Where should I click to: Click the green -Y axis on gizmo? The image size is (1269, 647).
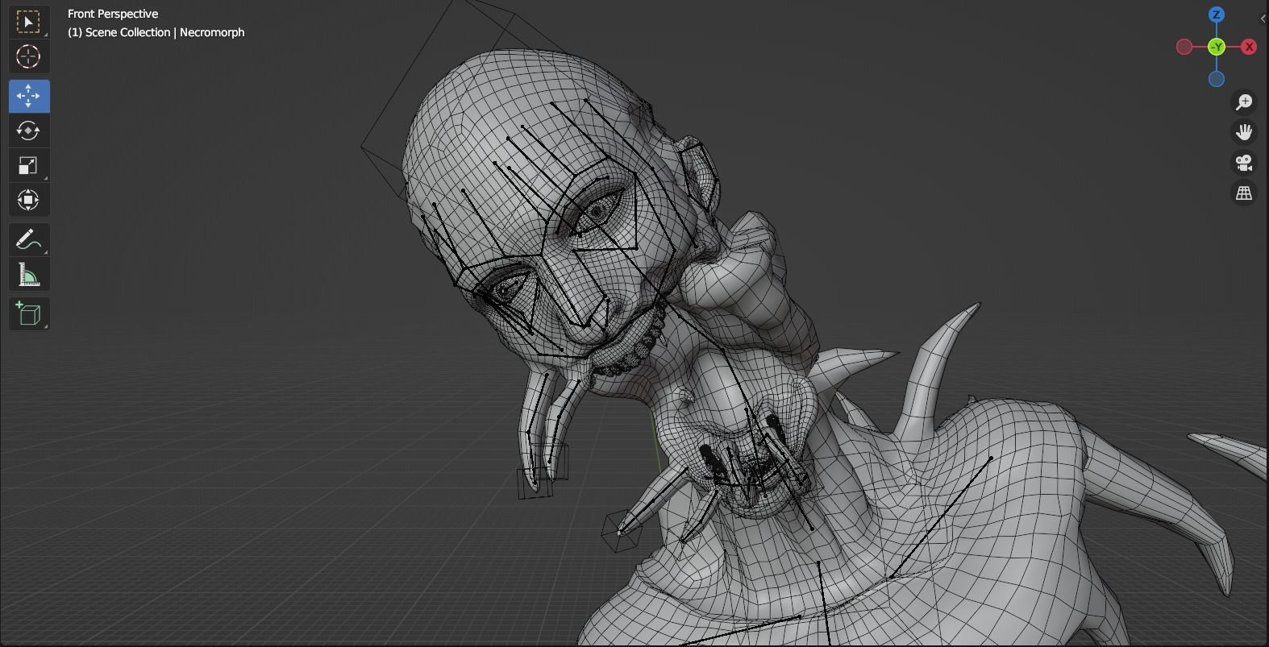coord(1217,47)
